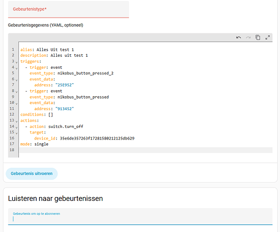
Task: Collapse event_data fold arrow on line 6
Action: point(16,80)
